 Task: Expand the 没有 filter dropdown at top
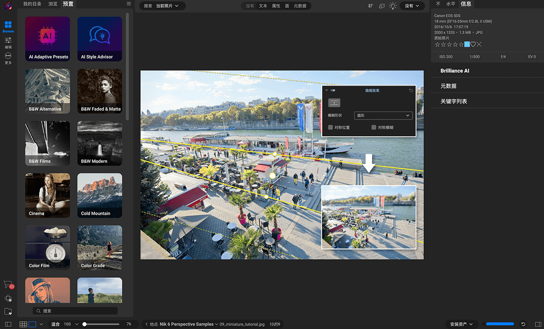[x=412, y=6]
